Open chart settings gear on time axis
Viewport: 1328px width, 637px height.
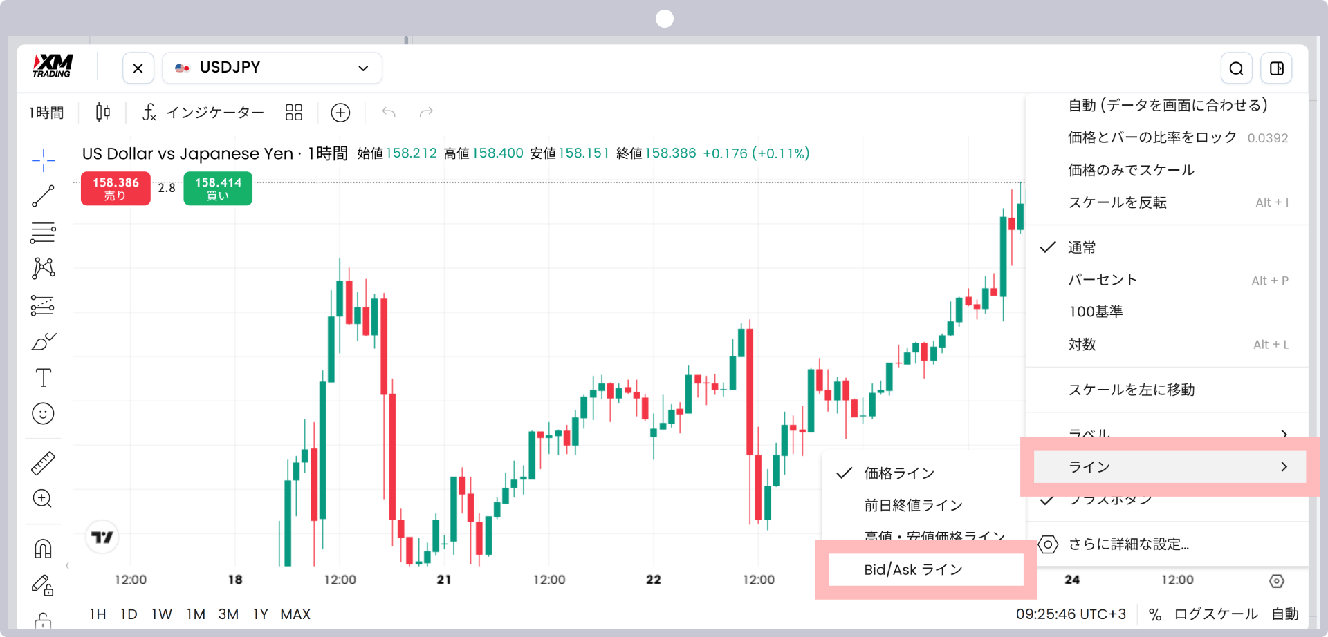click(1277, 581)
